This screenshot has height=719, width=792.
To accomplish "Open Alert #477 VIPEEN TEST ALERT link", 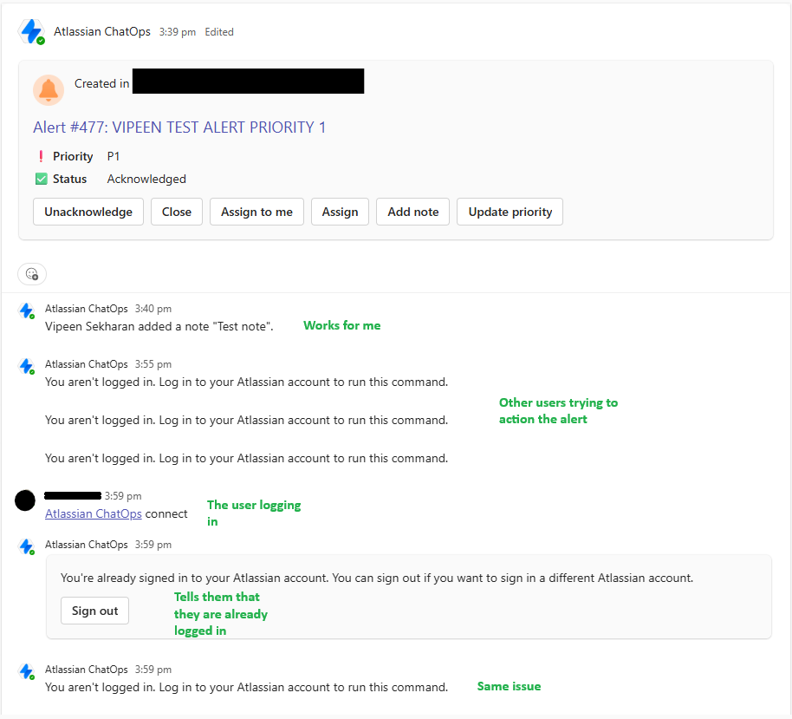I will (179, 127).
